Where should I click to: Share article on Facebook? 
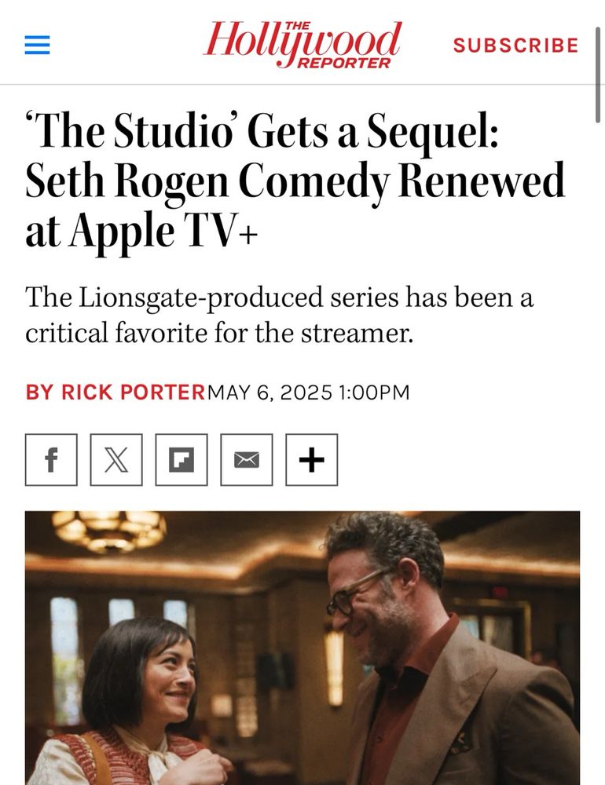tap(51, 459)
